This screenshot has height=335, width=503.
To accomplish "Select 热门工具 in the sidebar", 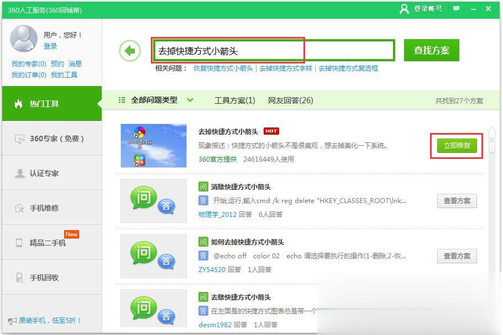I will [x=52, y=103].
